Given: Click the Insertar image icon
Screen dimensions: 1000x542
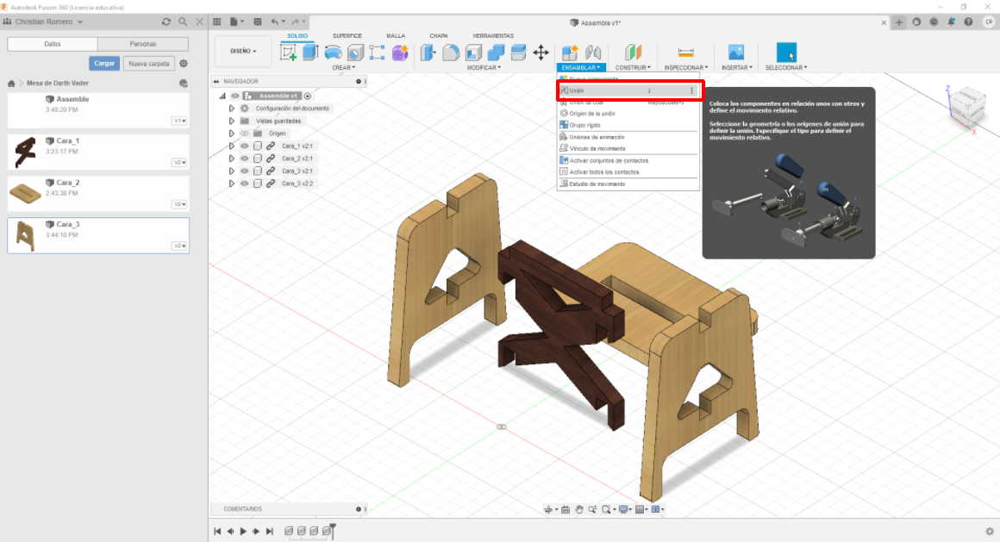Looking at the screenshot, I should (x=736, y=53).
